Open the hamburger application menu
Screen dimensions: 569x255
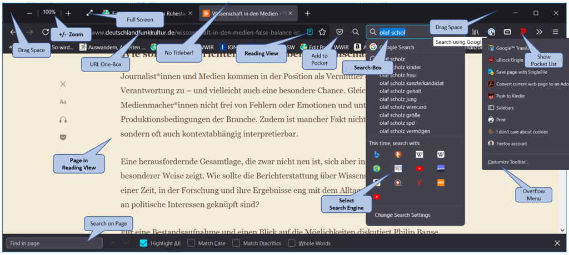click(555, 32)
